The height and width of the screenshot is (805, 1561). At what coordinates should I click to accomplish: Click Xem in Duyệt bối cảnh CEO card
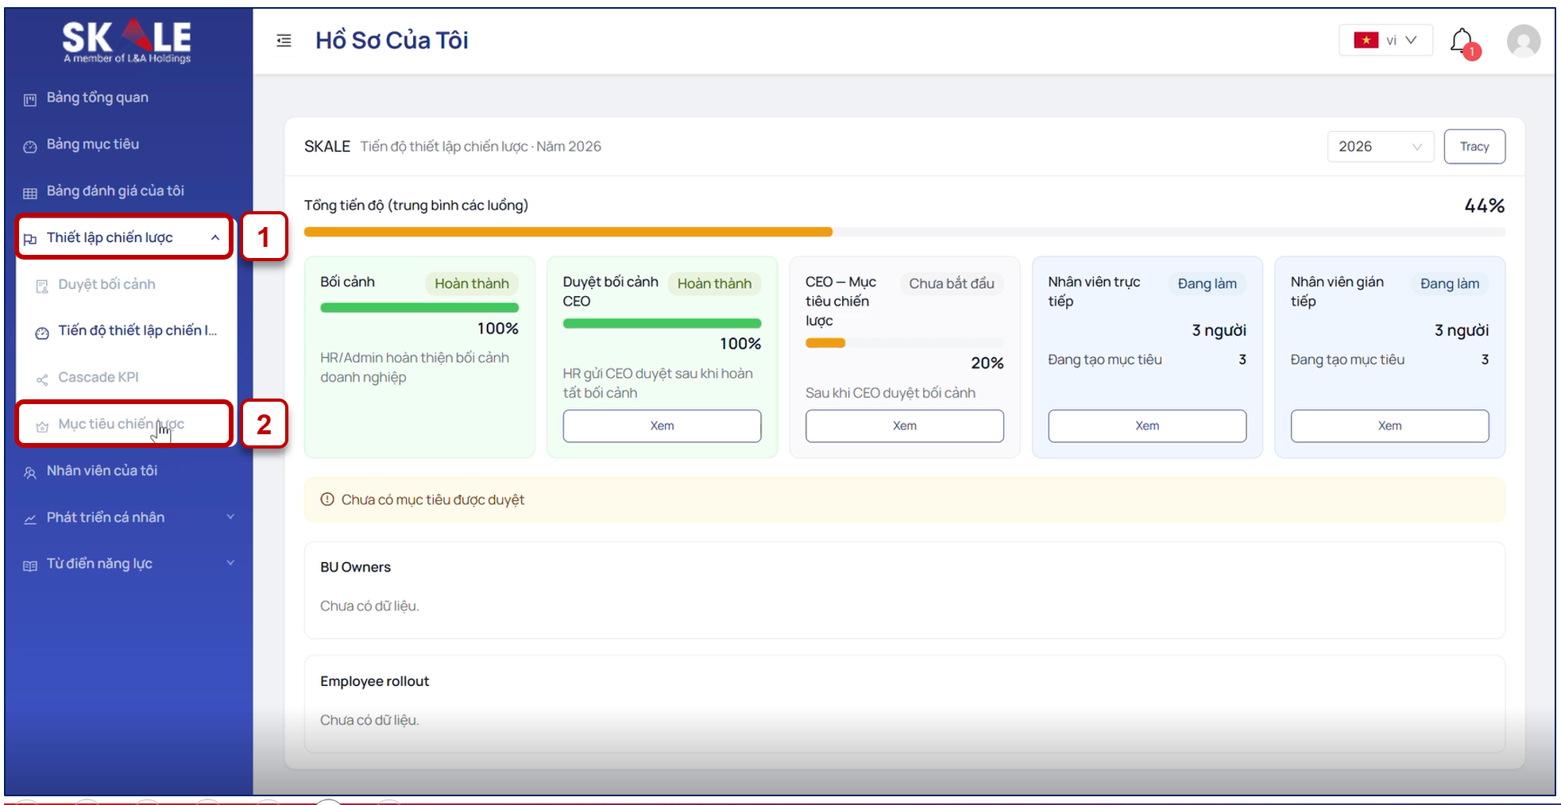(662, 426)
